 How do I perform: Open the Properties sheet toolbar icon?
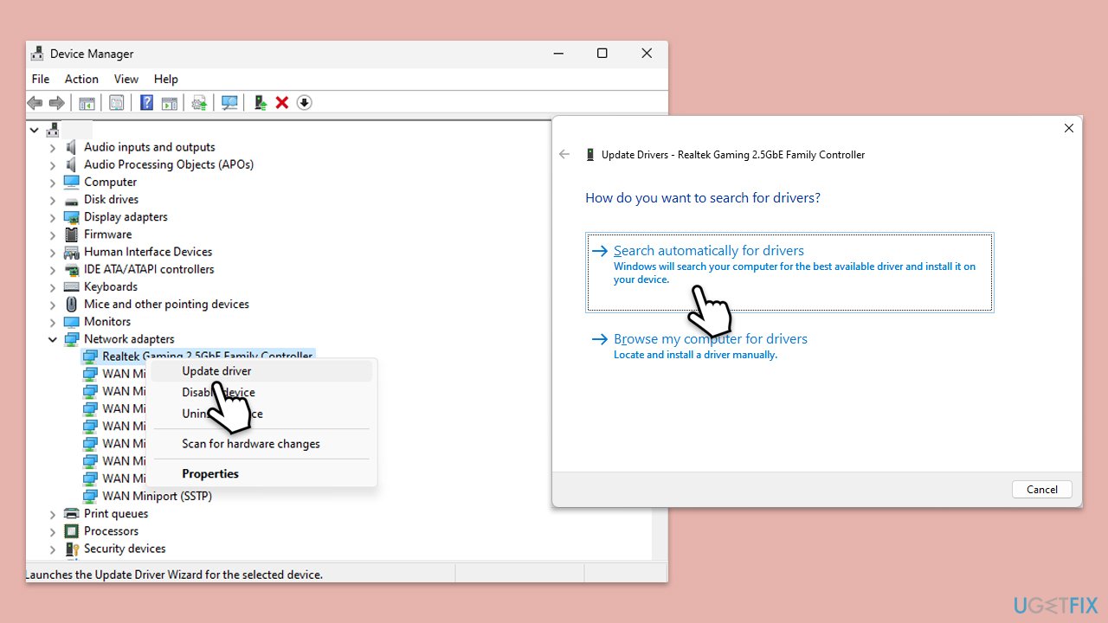[117, 103]
